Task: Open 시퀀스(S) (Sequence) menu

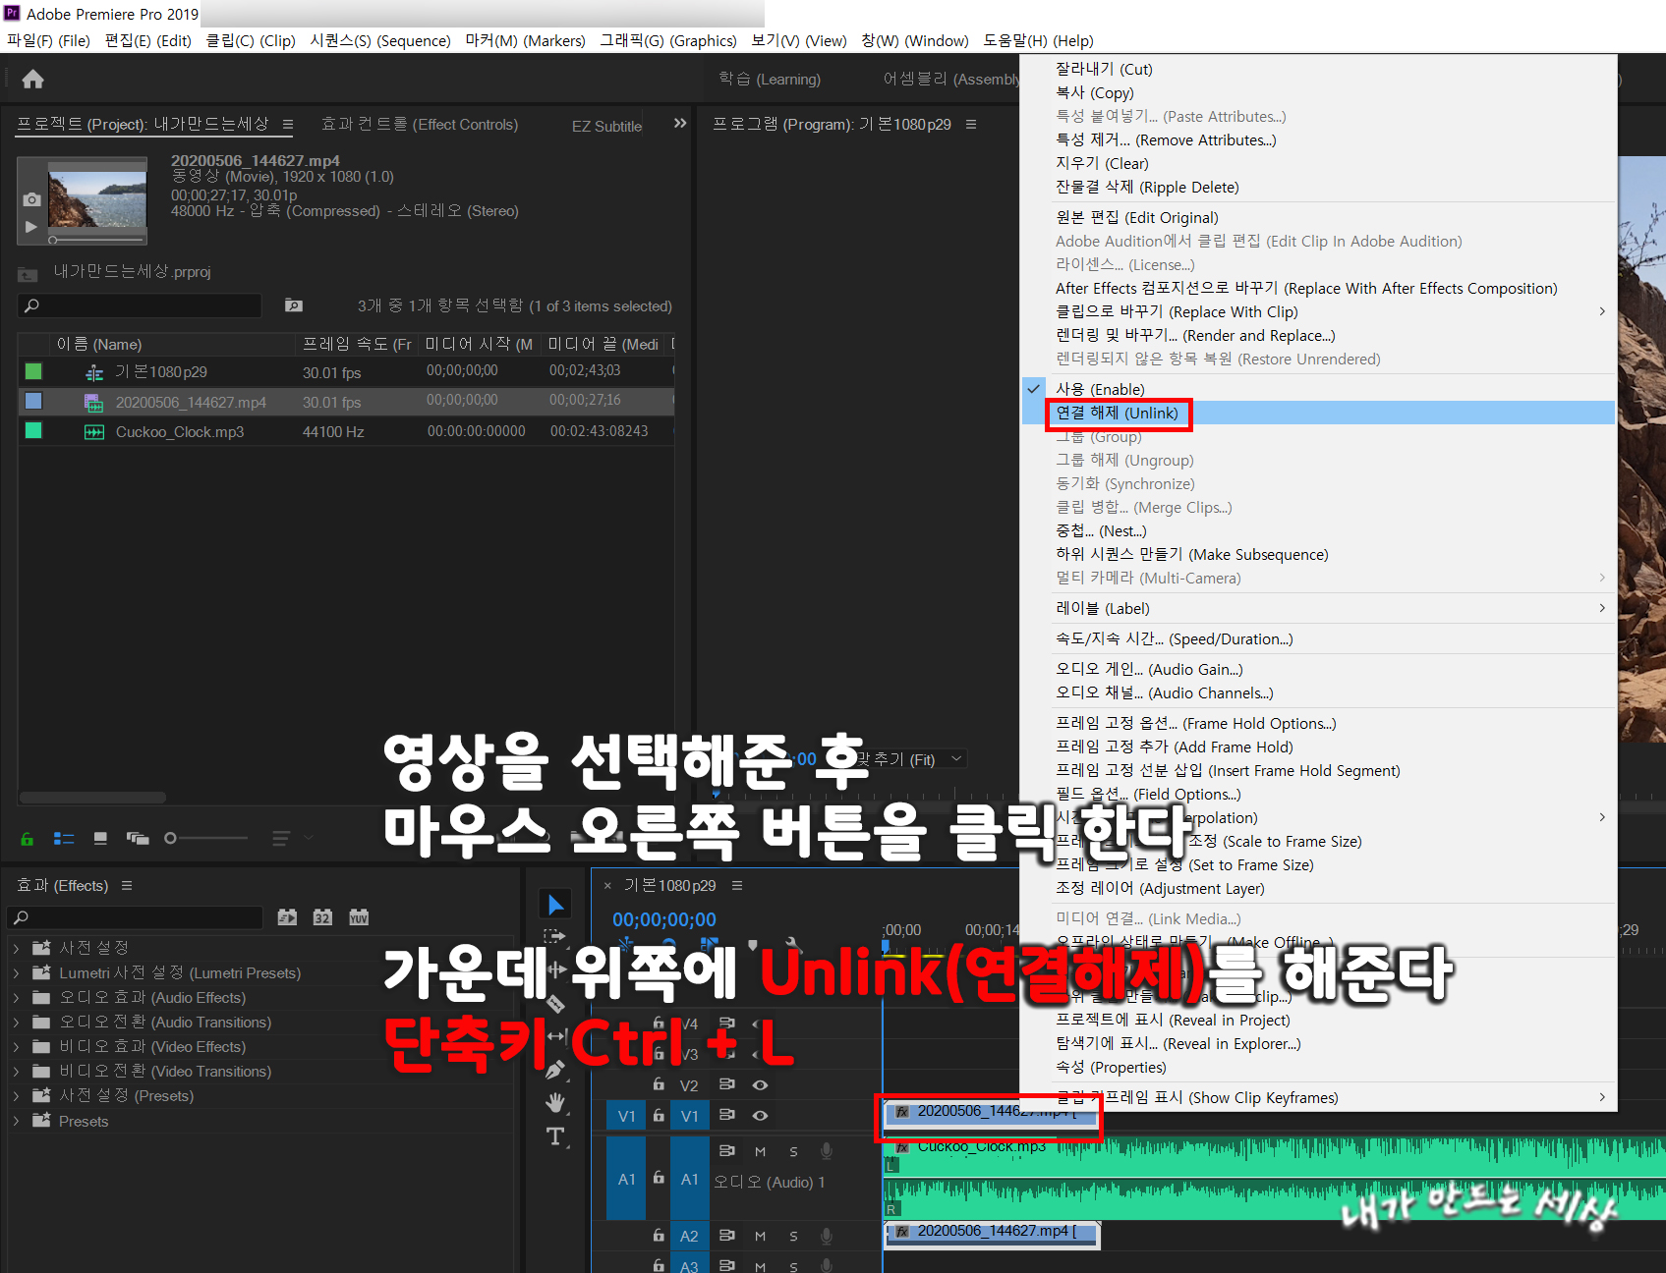Action: (x=380, y=40)
